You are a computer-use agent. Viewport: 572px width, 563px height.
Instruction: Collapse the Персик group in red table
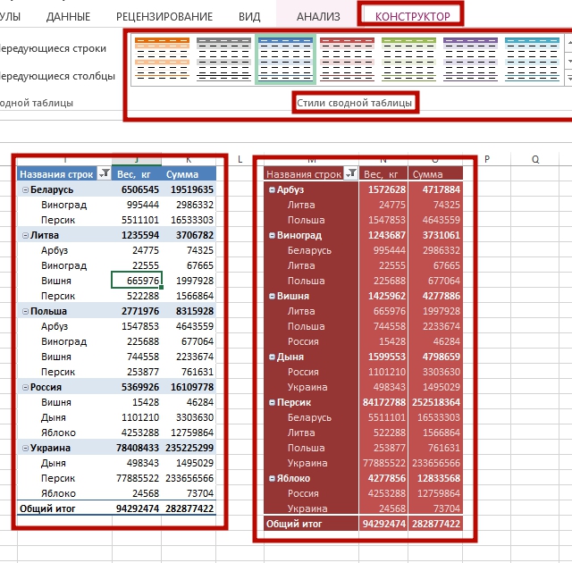pos(271,402)
